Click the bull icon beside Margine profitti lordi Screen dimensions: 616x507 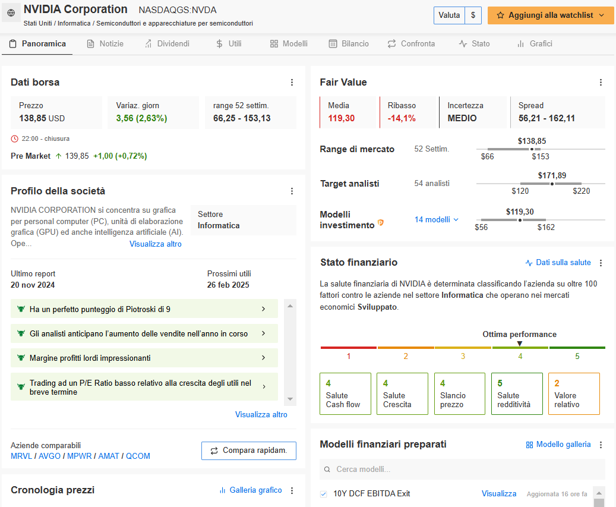tap(21, 358)
